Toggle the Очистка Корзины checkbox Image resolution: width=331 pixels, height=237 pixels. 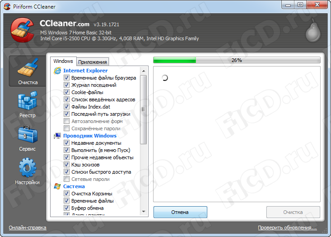pyautogui.click(x=66, y=194)
